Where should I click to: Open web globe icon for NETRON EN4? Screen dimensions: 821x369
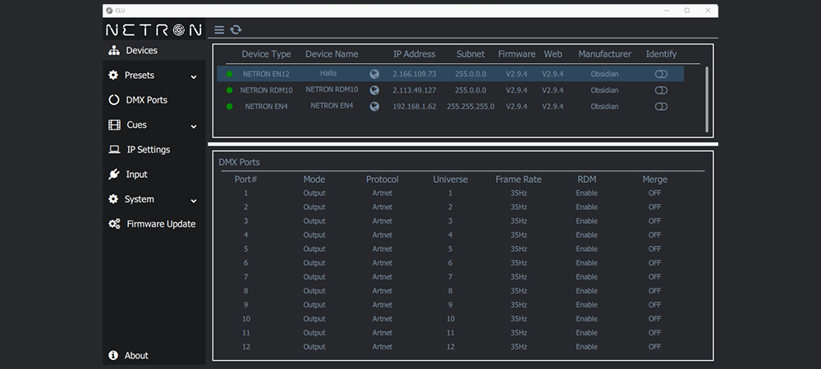click(374, 106)
